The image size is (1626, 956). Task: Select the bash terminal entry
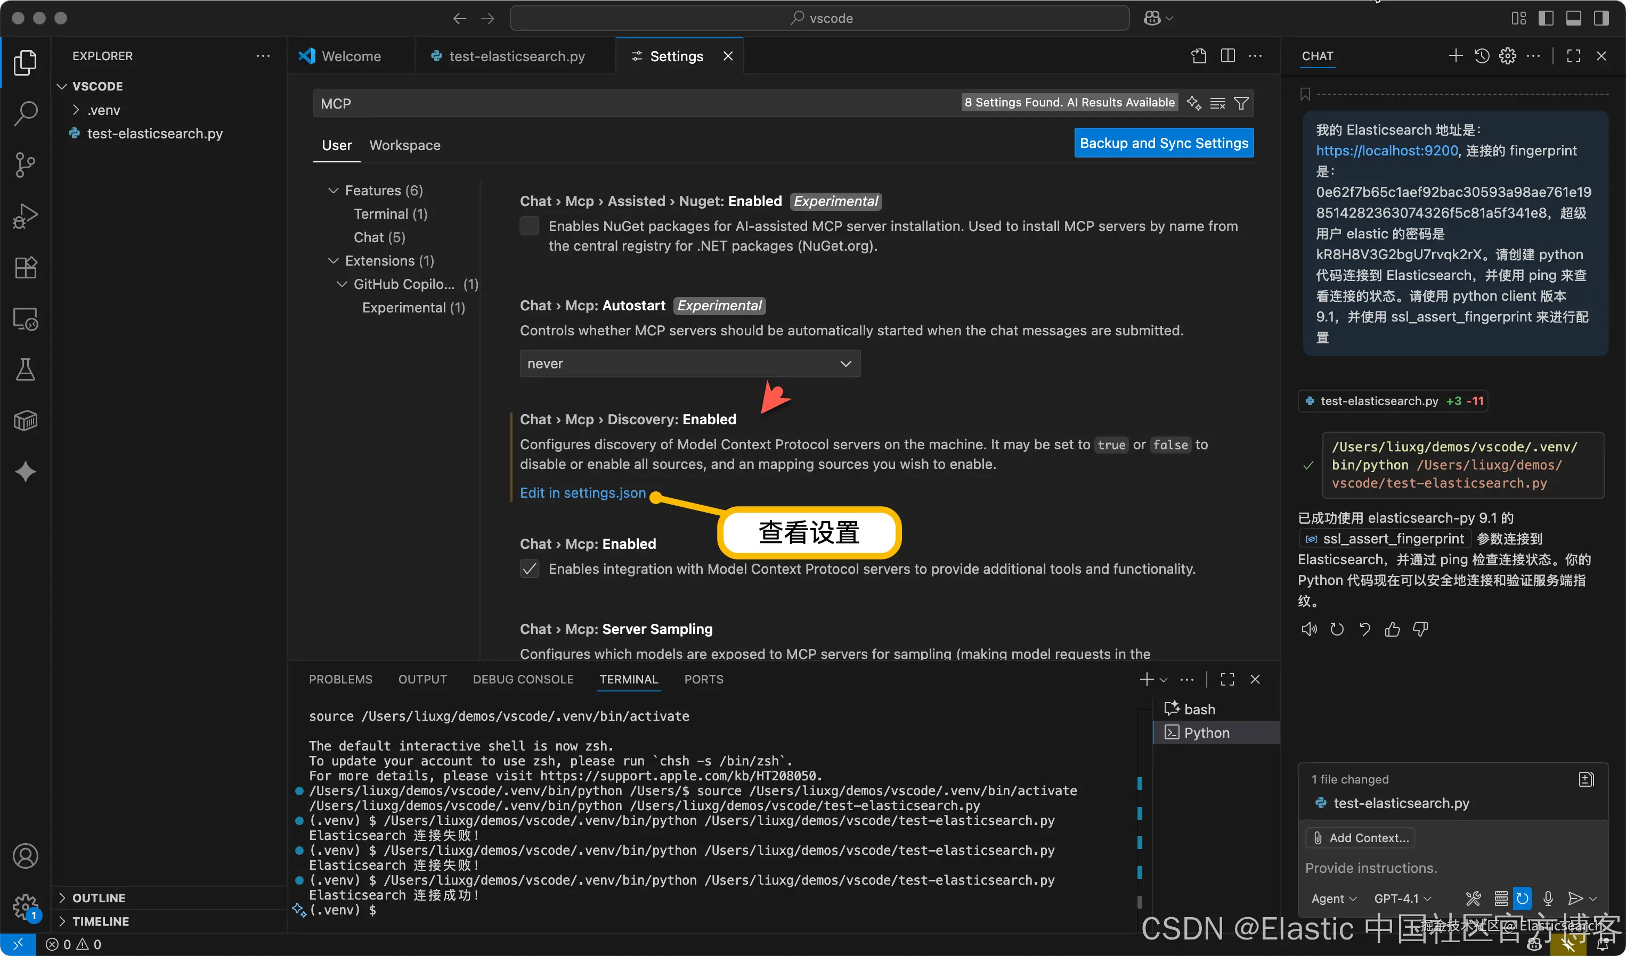[1216, 709]
